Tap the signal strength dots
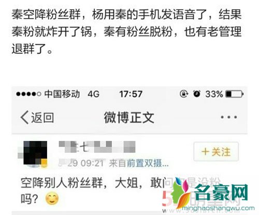 (x=28, y=94)
